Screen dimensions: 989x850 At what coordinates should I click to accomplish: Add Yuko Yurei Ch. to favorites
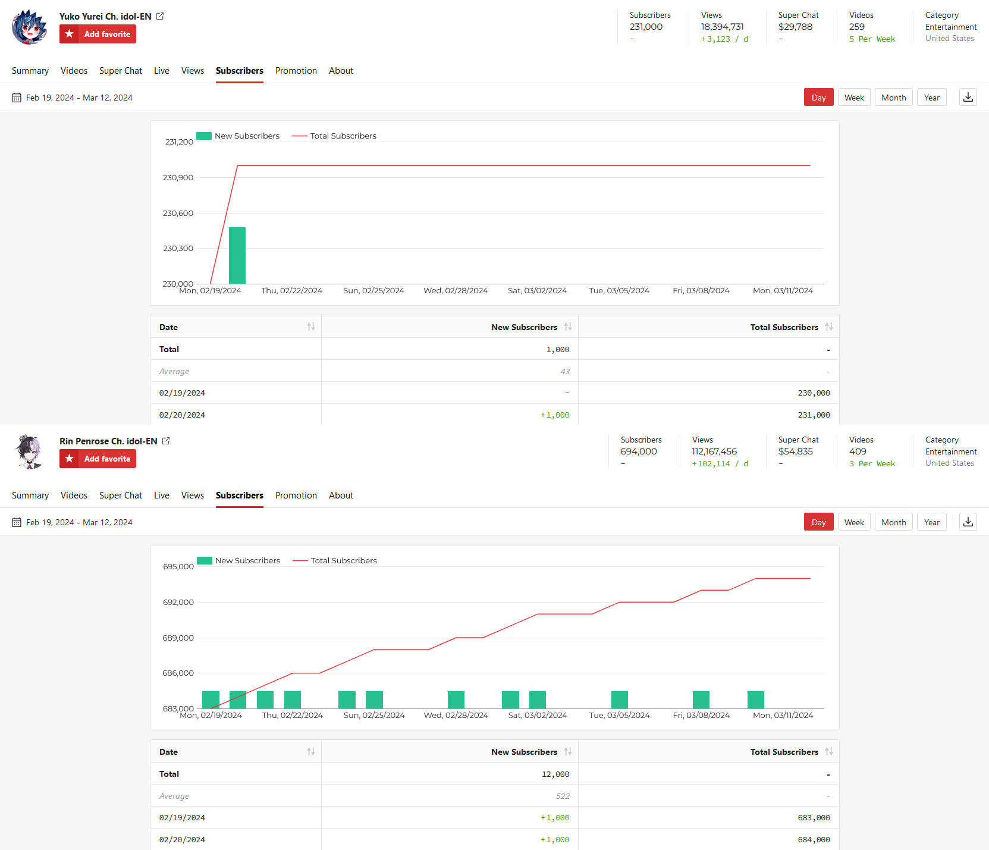(x=98, y=34)
